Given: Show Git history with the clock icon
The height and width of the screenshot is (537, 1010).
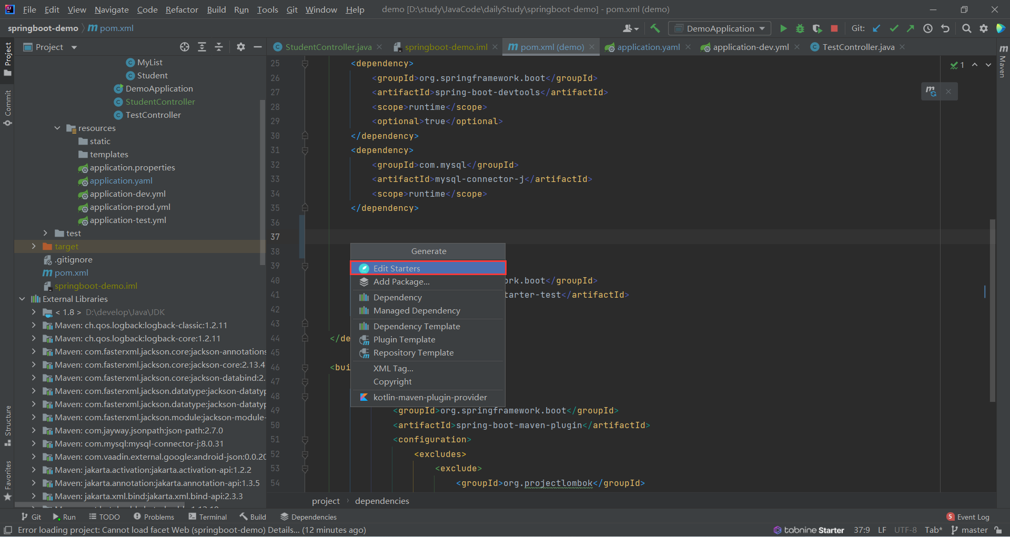Looking at the screenshot, I should coord(928,28).
